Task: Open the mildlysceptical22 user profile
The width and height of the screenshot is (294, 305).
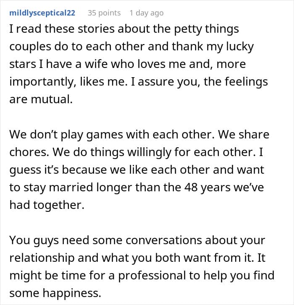Action: (x=42, y=13)
